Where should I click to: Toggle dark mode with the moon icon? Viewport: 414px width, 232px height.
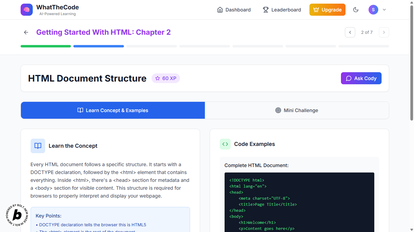tap(356, 10)
